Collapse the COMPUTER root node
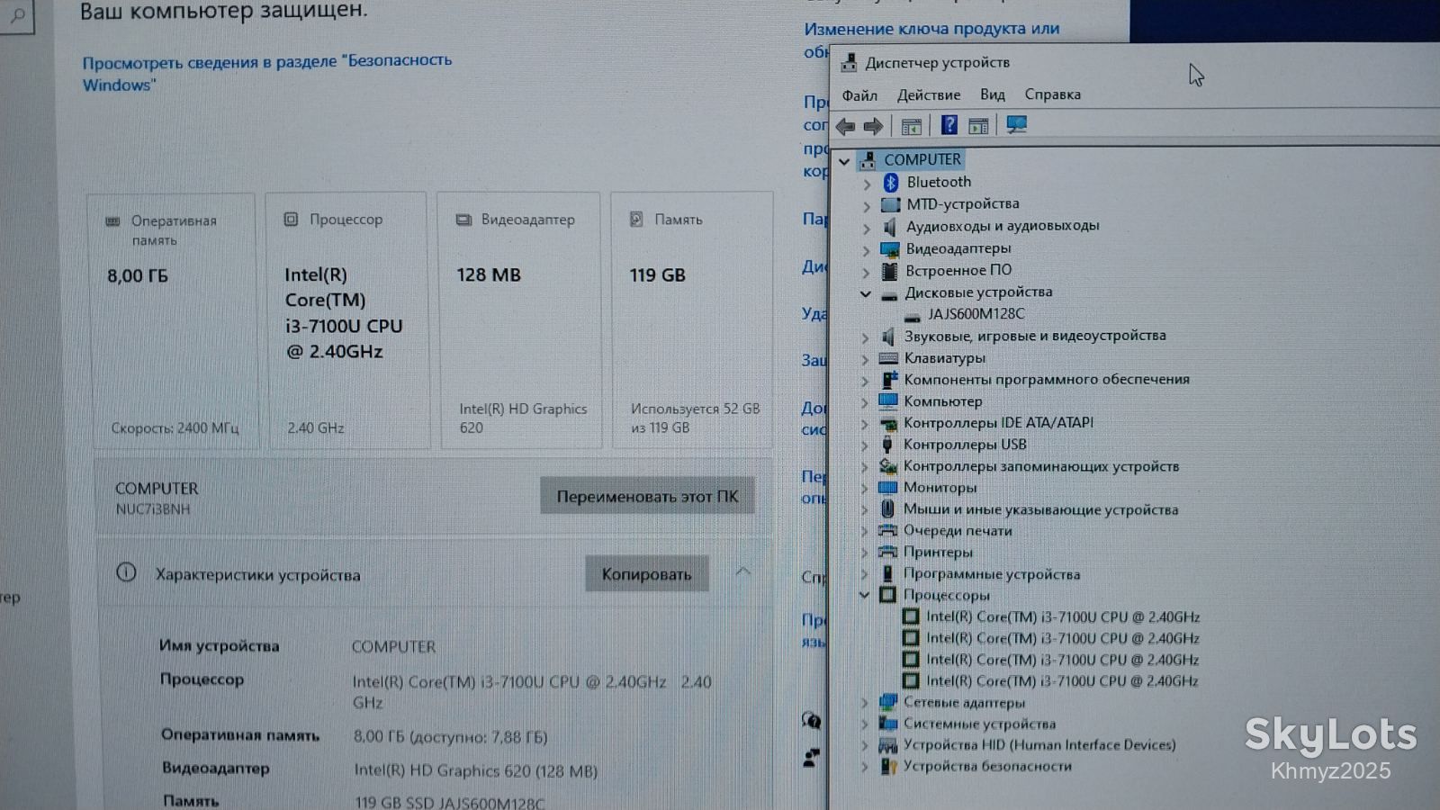Image resolution: width=1440 pixels, height=810 pixels. click(x=844, y=162)
